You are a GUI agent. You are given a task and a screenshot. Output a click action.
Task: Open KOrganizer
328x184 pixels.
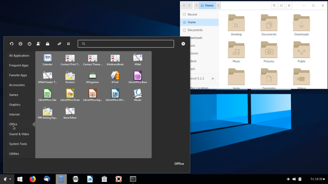coord(93,78)
